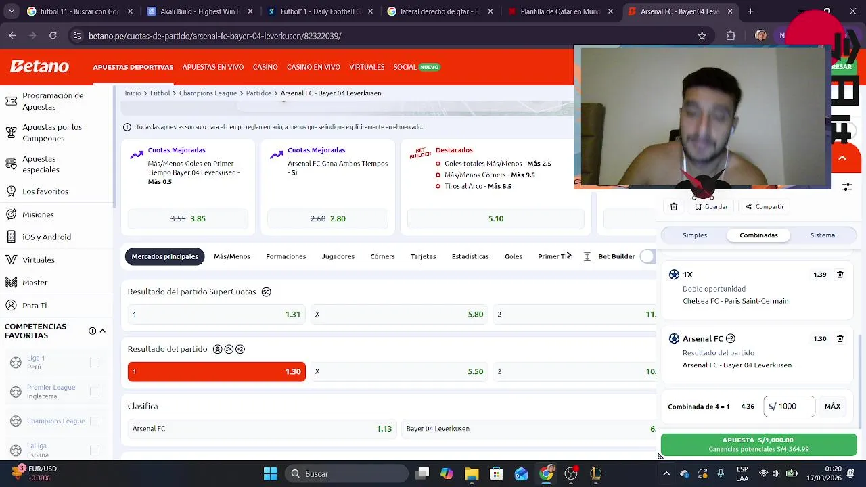The image size is (866, 487).
Task: Open Apuestas en Vivo in the top menu
Action: click(x=213, y=67)
